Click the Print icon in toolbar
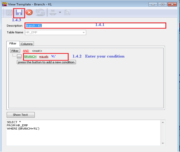 click(x=53, y=12)
